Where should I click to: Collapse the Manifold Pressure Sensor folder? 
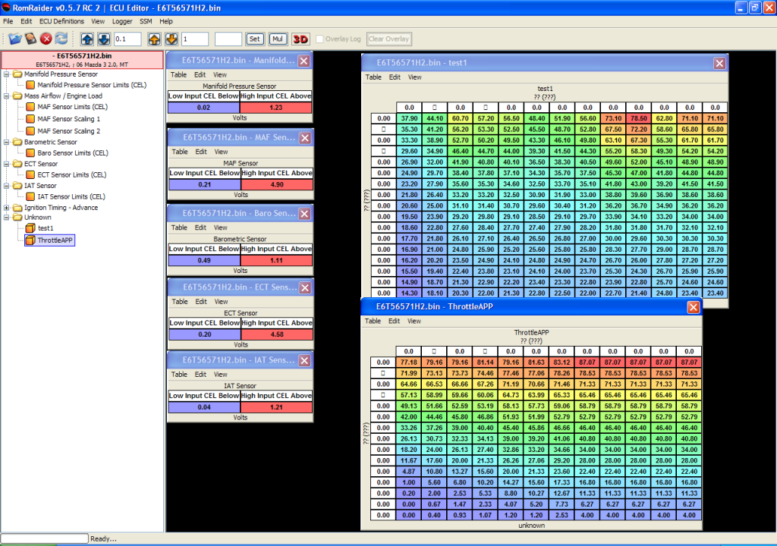(x=7, y=74)
